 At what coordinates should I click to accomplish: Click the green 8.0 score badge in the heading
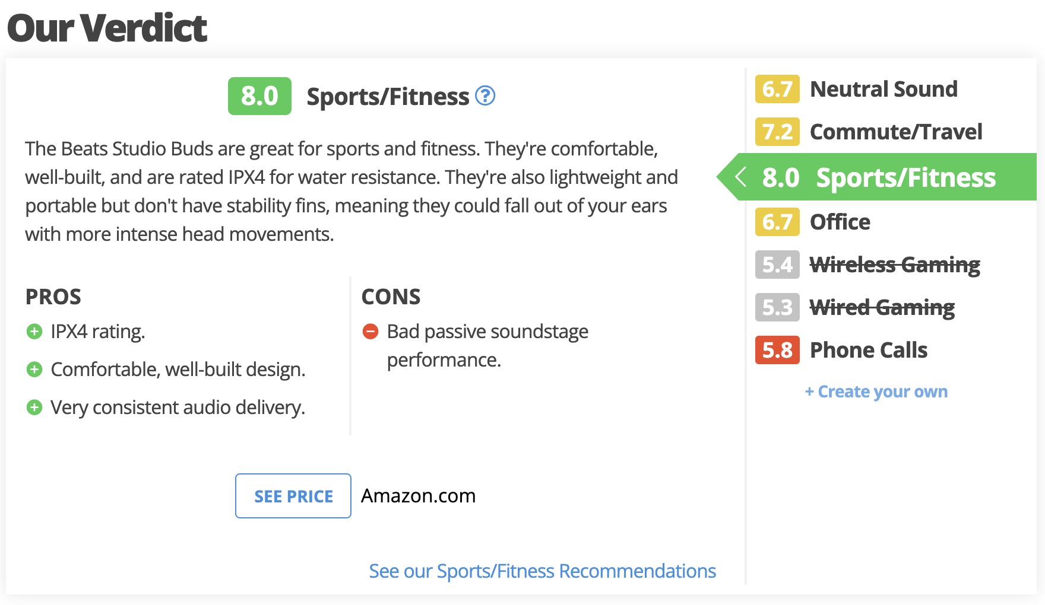(x=259, y=96)
